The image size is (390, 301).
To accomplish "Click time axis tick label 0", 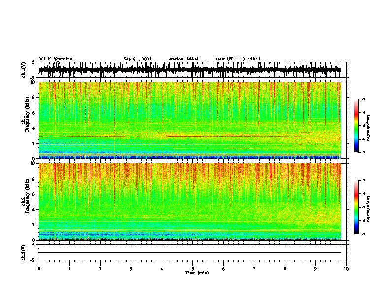I will [39, 269].
